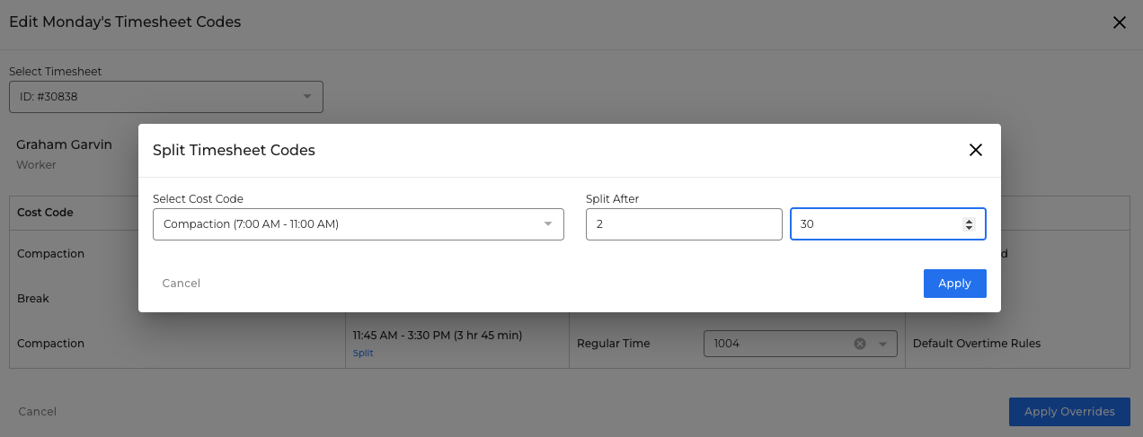Click Apply Overrides button
Screen dimensions: 1143x437
(1069, 412)
